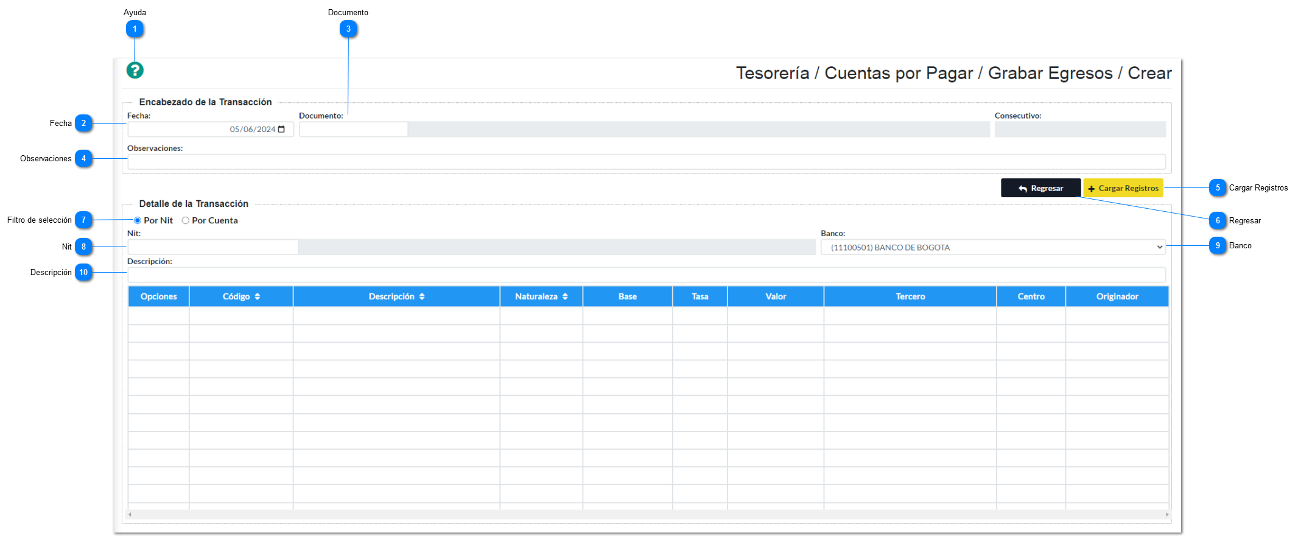Click the scrollbar's right arrow
Screen dimensions: 1298x538
[1166, 514]
